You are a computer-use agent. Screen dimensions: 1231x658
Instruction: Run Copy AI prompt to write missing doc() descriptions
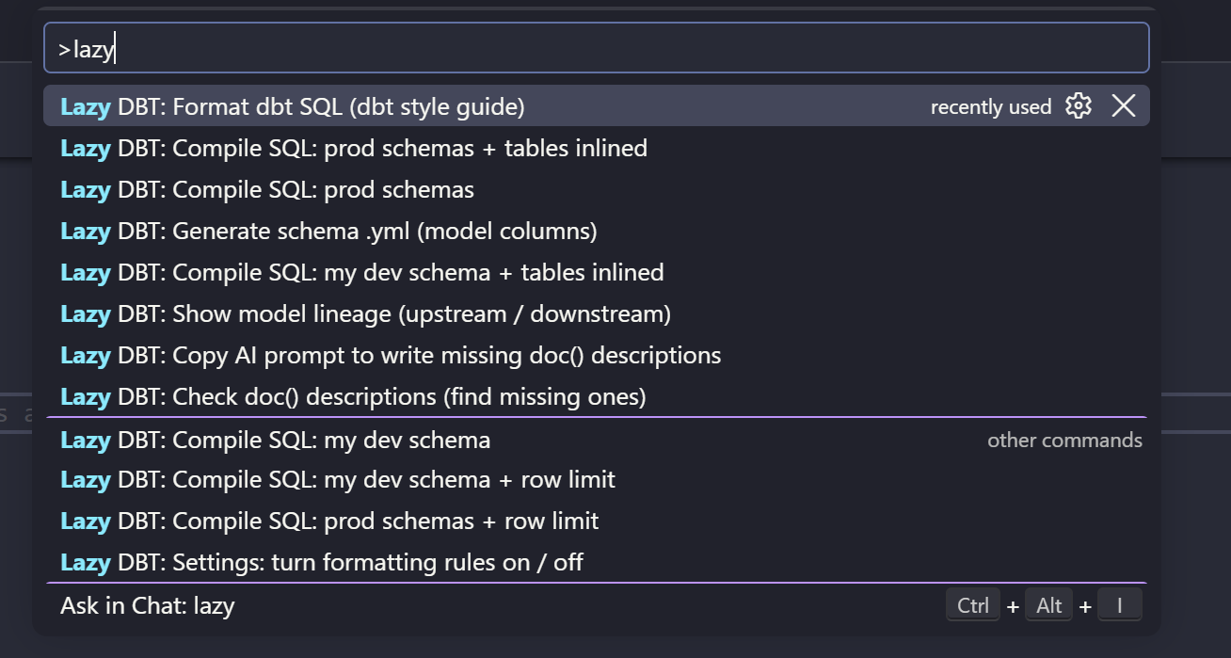pos(597,355)
